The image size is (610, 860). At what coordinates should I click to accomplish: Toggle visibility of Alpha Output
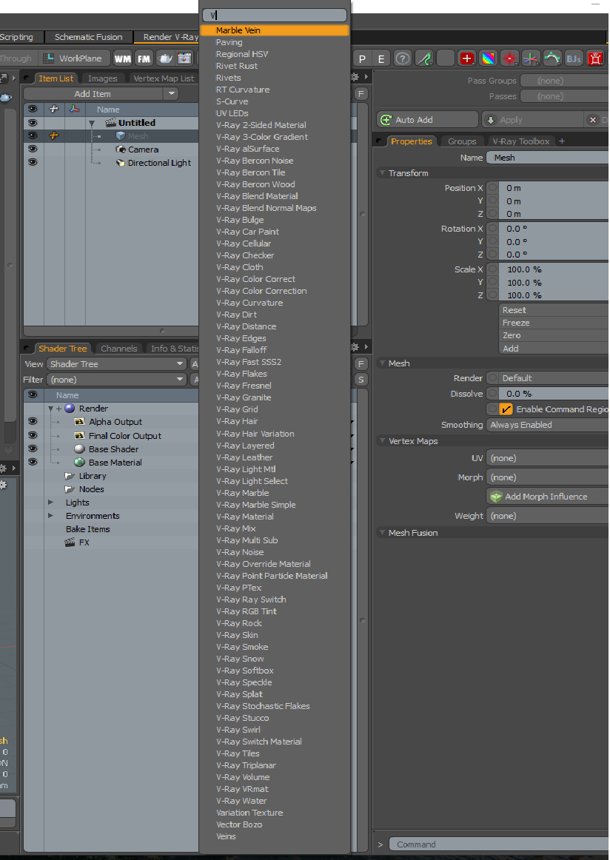(33, 421)
